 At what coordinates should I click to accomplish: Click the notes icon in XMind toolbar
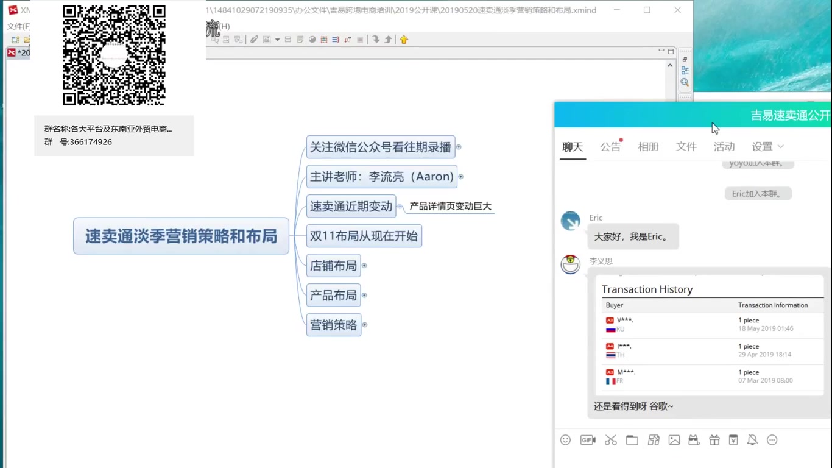click(x=300, y=40)
